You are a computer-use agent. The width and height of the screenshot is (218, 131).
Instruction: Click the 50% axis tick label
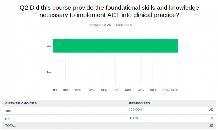click(116, 90)
